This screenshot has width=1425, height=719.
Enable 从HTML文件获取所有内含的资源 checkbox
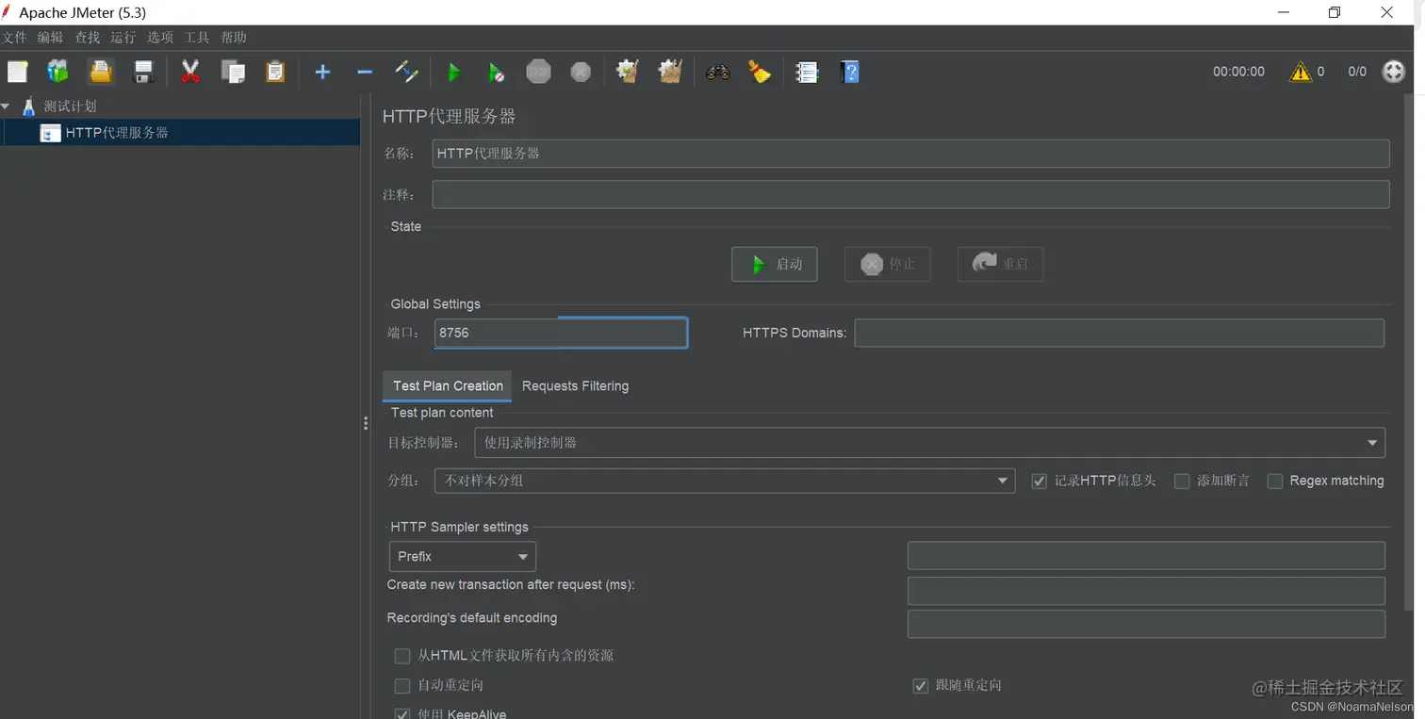[x=402, y=656]
